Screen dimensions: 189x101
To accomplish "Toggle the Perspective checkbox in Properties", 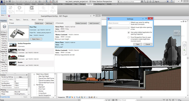I will tap(15, 81).
